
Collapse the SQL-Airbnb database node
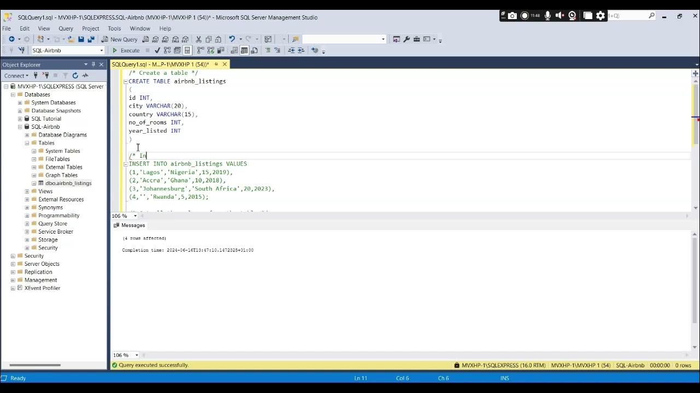20,127
